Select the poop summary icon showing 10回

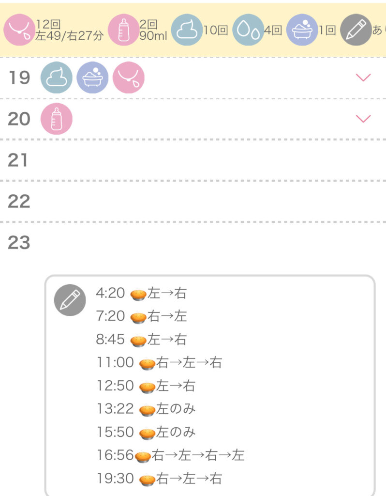(187, 30)
